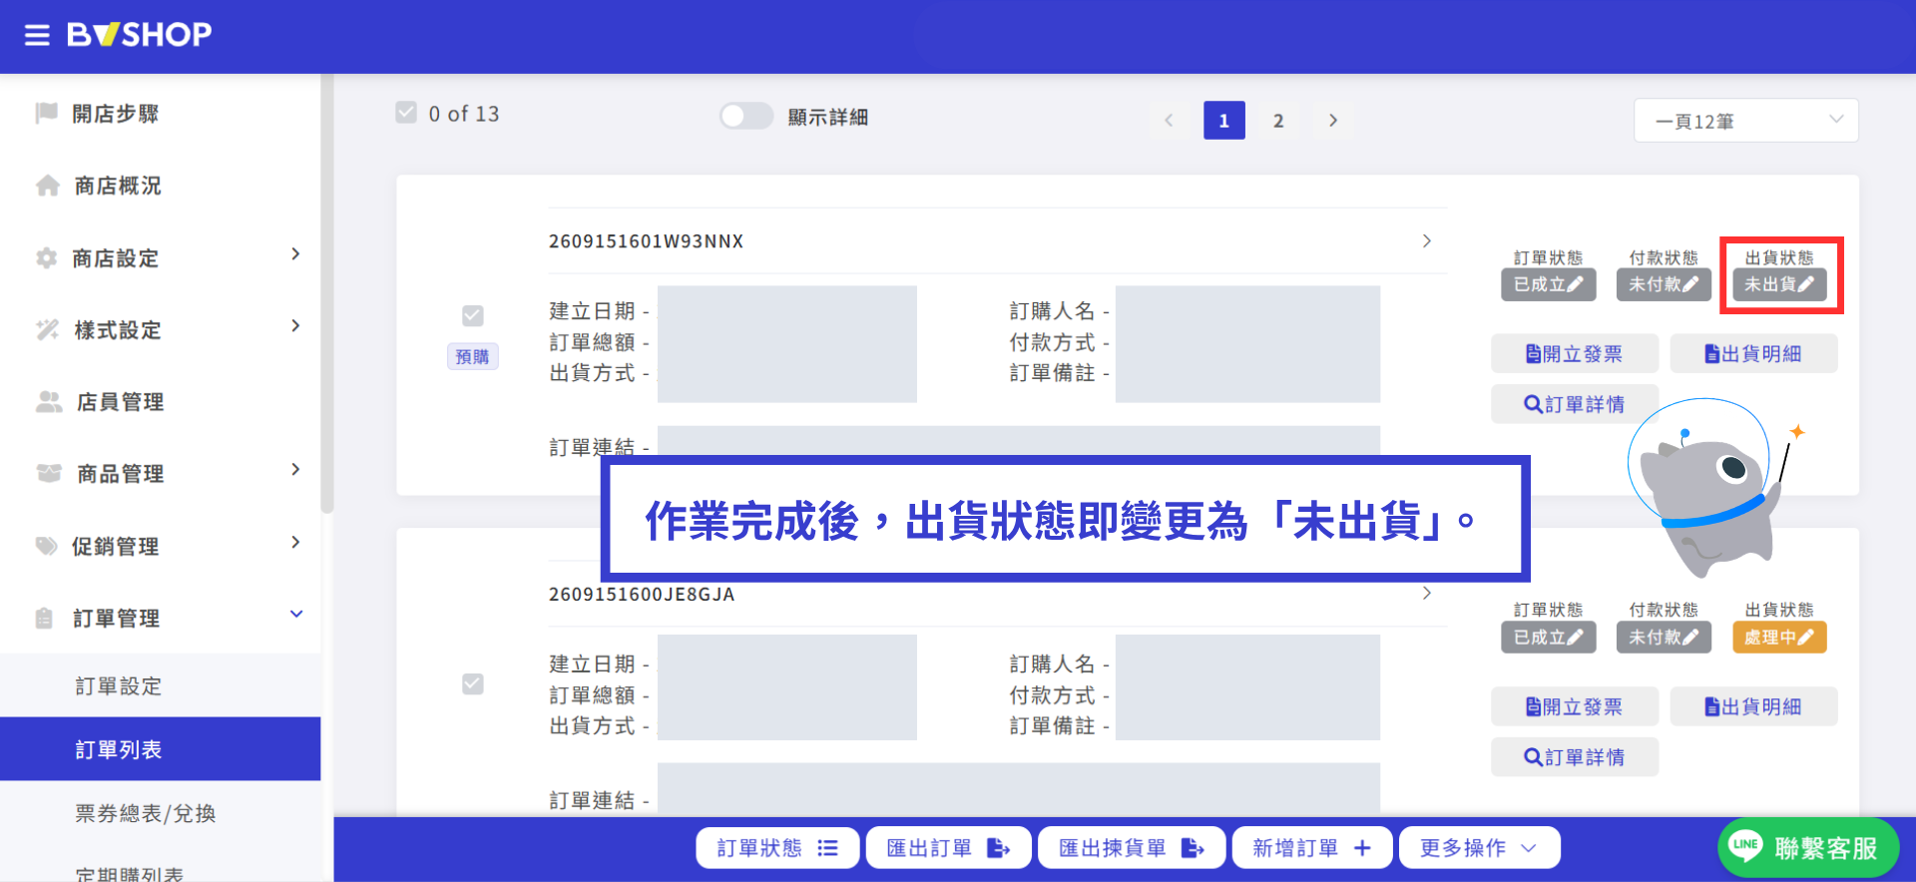Click the wand icon beside 樣式設定

[47, 329]
